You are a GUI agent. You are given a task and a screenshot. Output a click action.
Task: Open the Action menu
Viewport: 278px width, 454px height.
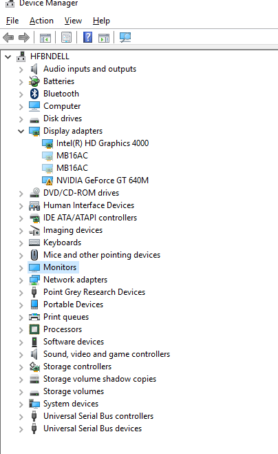coord(41,21)
